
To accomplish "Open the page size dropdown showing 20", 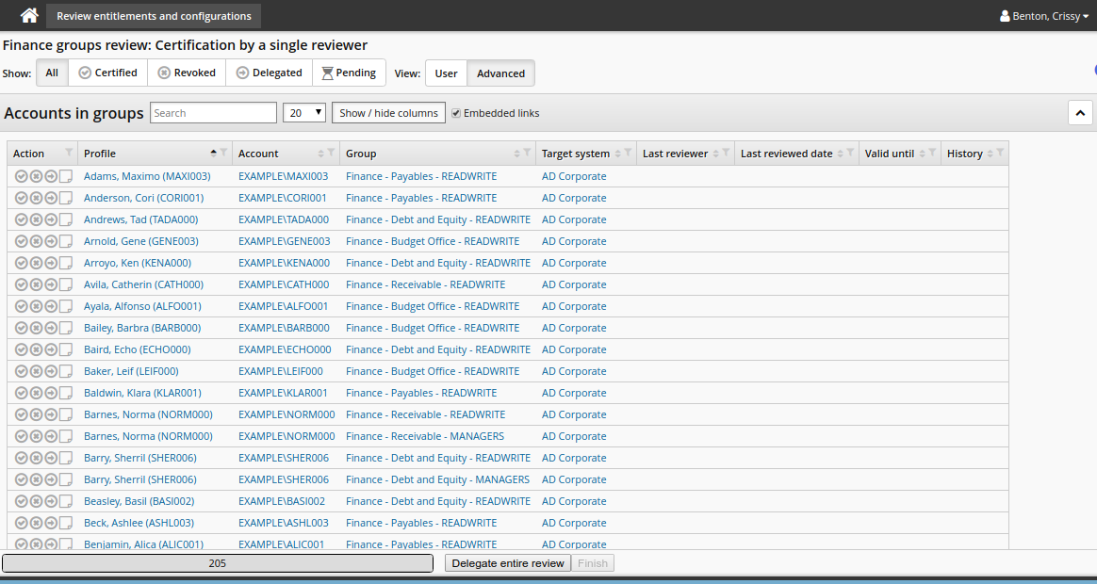I will [304, 113].
